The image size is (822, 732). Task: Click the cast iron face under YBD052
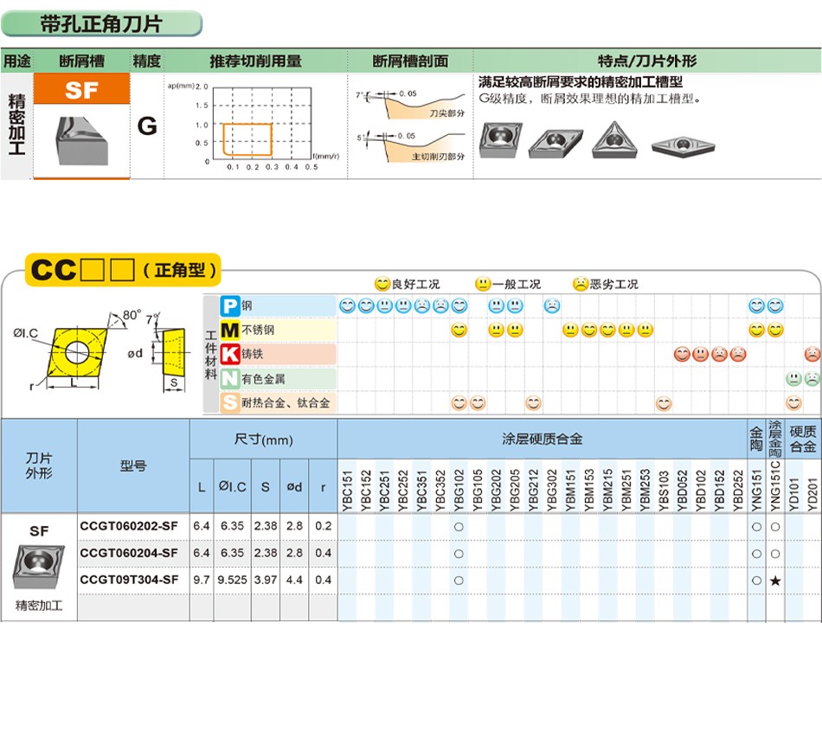coord(682,355)
